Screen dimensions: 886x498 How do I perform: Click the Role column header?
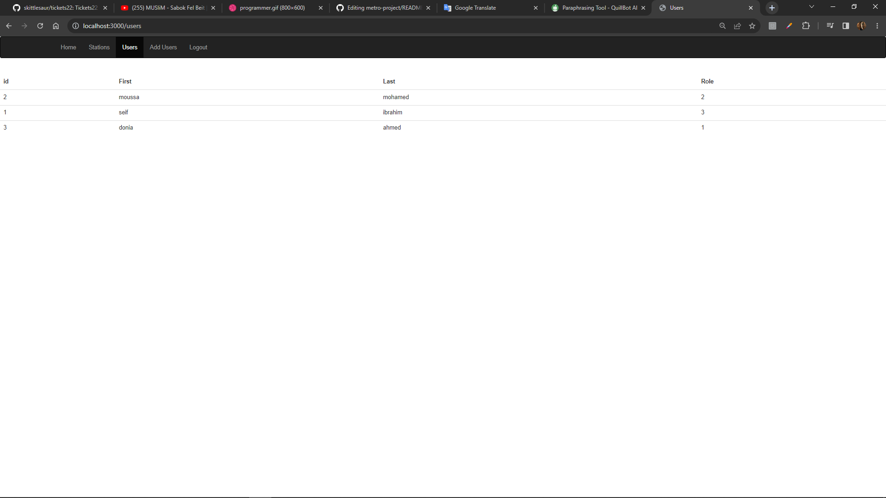click(x=707, y=81)
